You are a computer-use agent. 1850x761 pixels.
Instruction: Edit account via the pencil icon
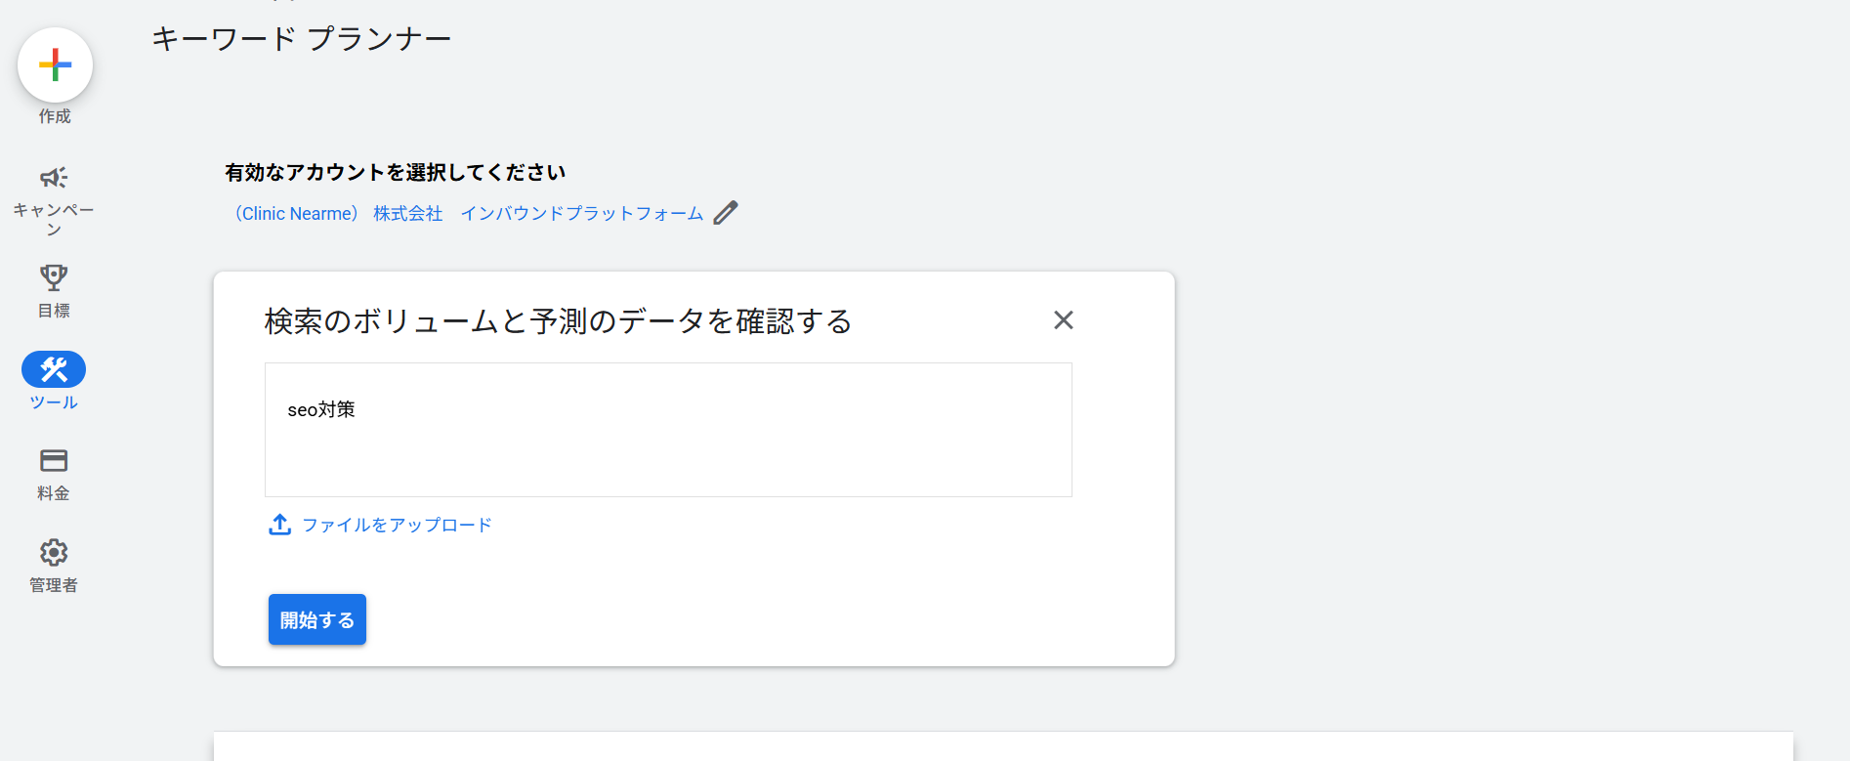click(726, 213)
